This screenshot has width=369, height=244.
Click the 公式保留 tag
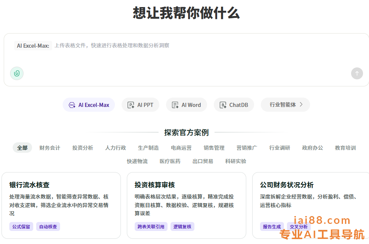21,226
